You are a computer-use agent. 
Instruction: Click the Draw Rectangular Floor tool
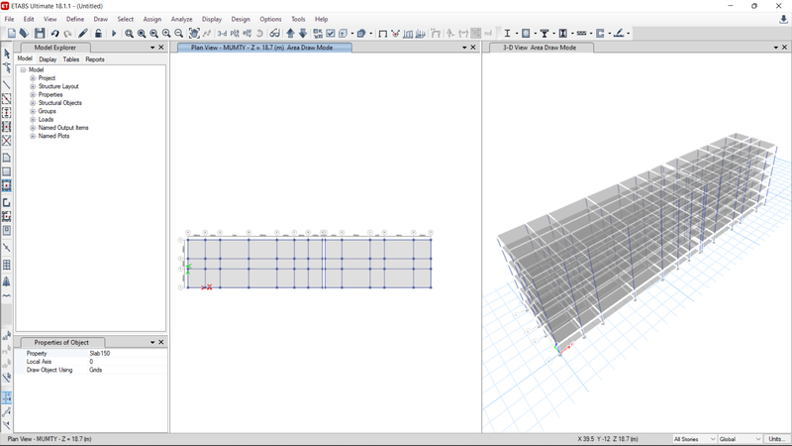[x=7, y=171]
